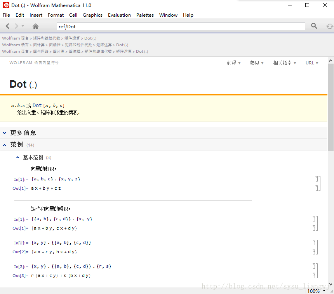The image size is (334, 294).
Task: Click 矩阵和向量的乘积 example caption
Action: 50,209
